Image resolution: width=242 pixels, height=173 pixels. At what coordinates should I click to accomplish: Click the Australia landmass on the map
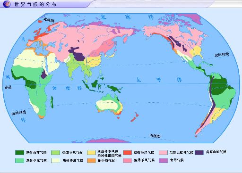click(109, 104)
